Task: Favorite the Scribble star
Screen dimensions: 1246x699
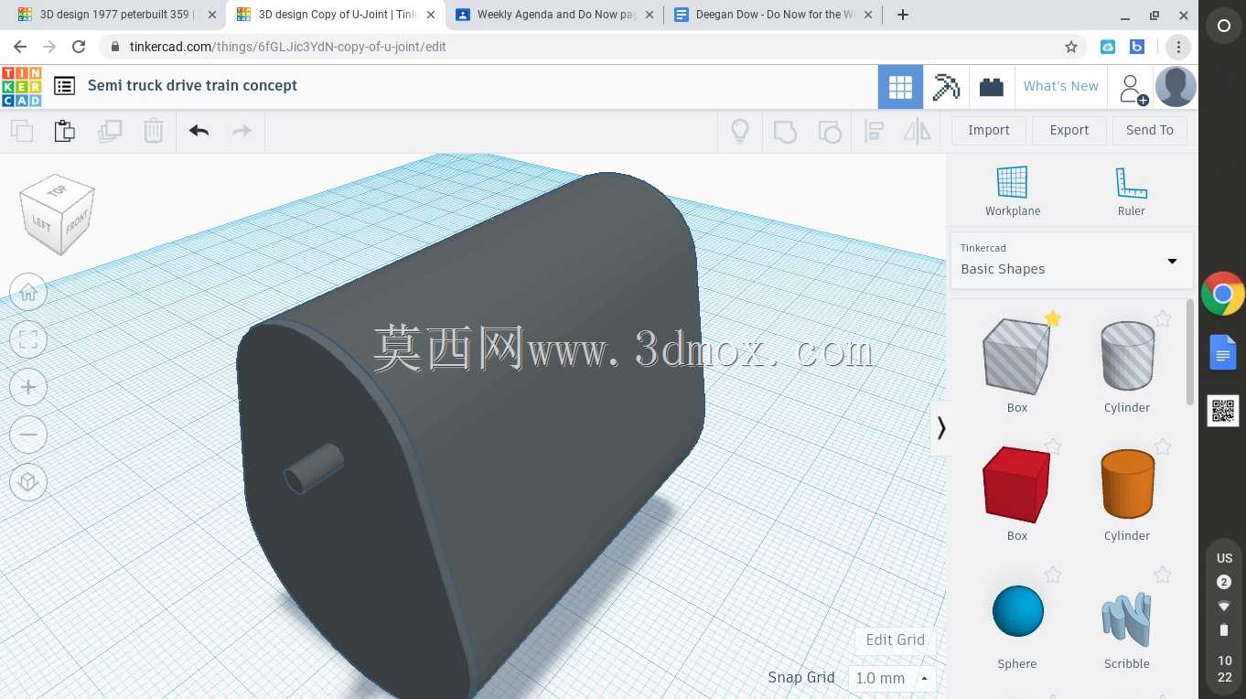Action: 1163,575
